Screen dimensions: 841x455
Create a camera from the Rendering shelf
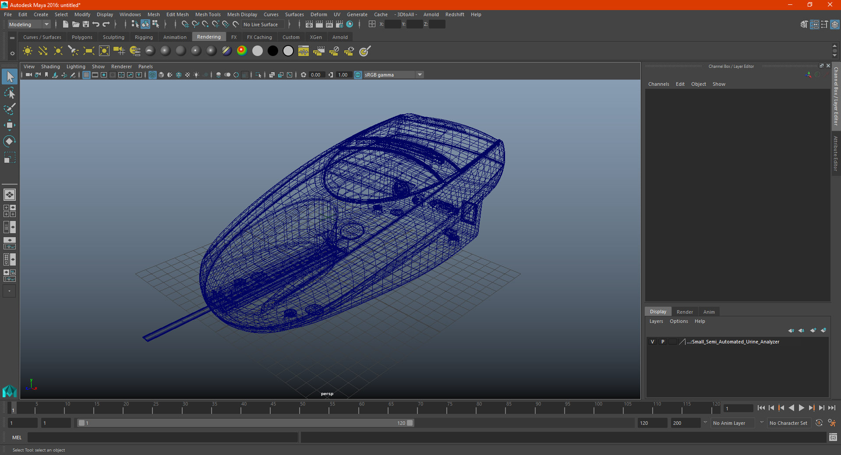[120, 51]
